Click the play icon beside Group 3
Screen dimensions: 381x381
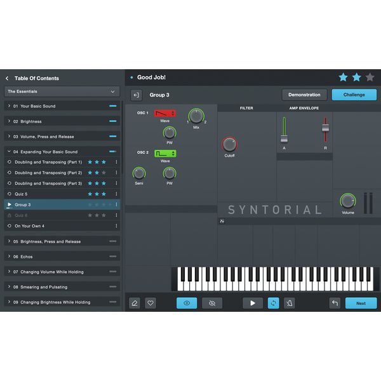10,204
